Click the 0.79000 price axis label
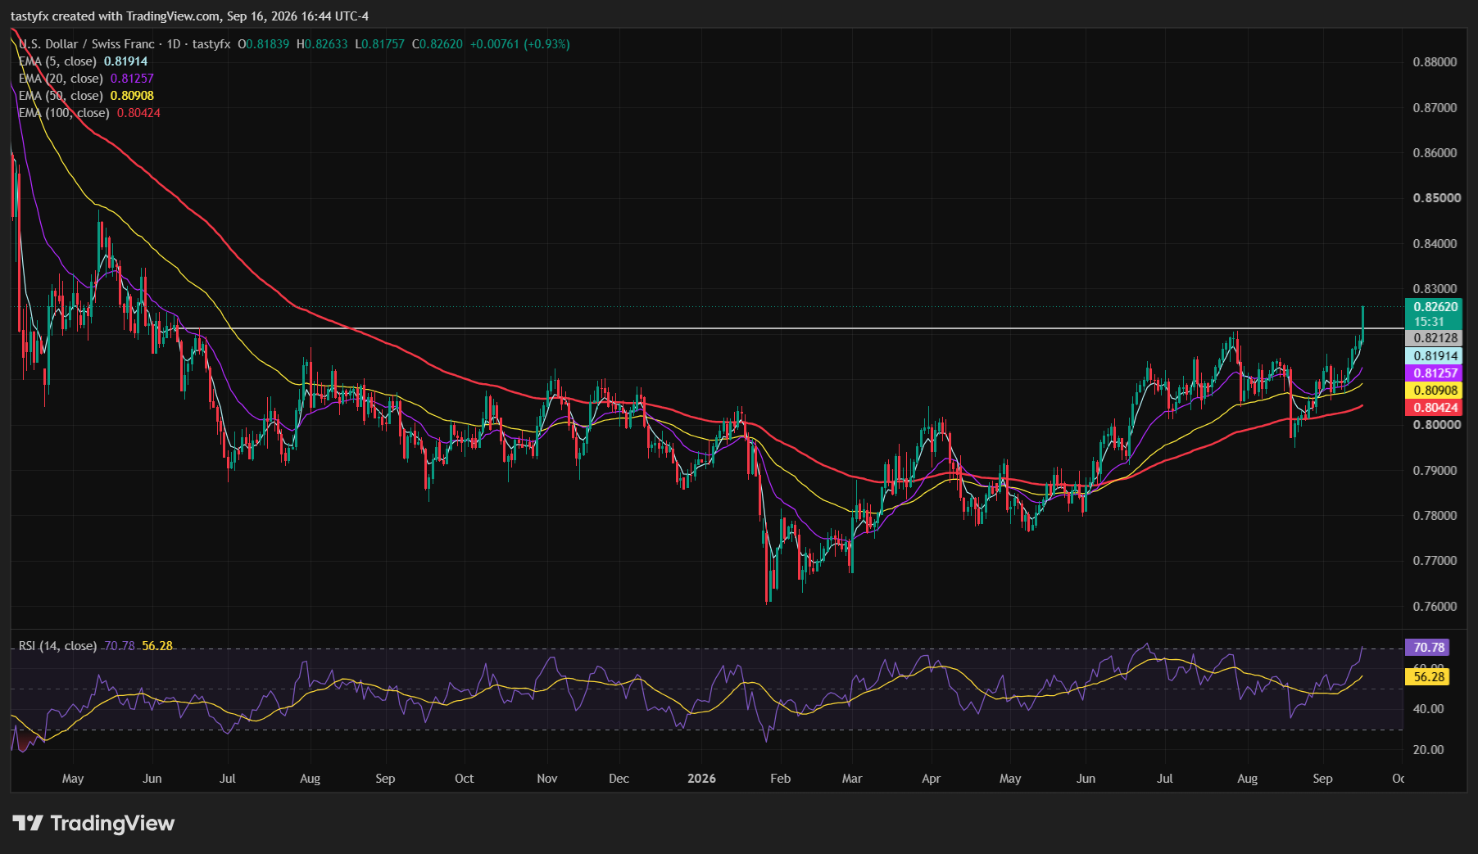The image size is (1478, 854). (x=1435, y=471)
